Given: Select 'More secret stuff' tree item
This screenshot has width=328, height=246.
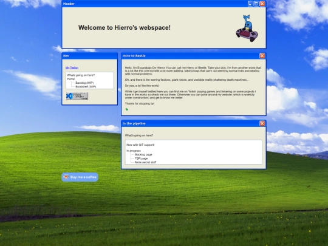Looking at the screenshot, I should [145, 162].
